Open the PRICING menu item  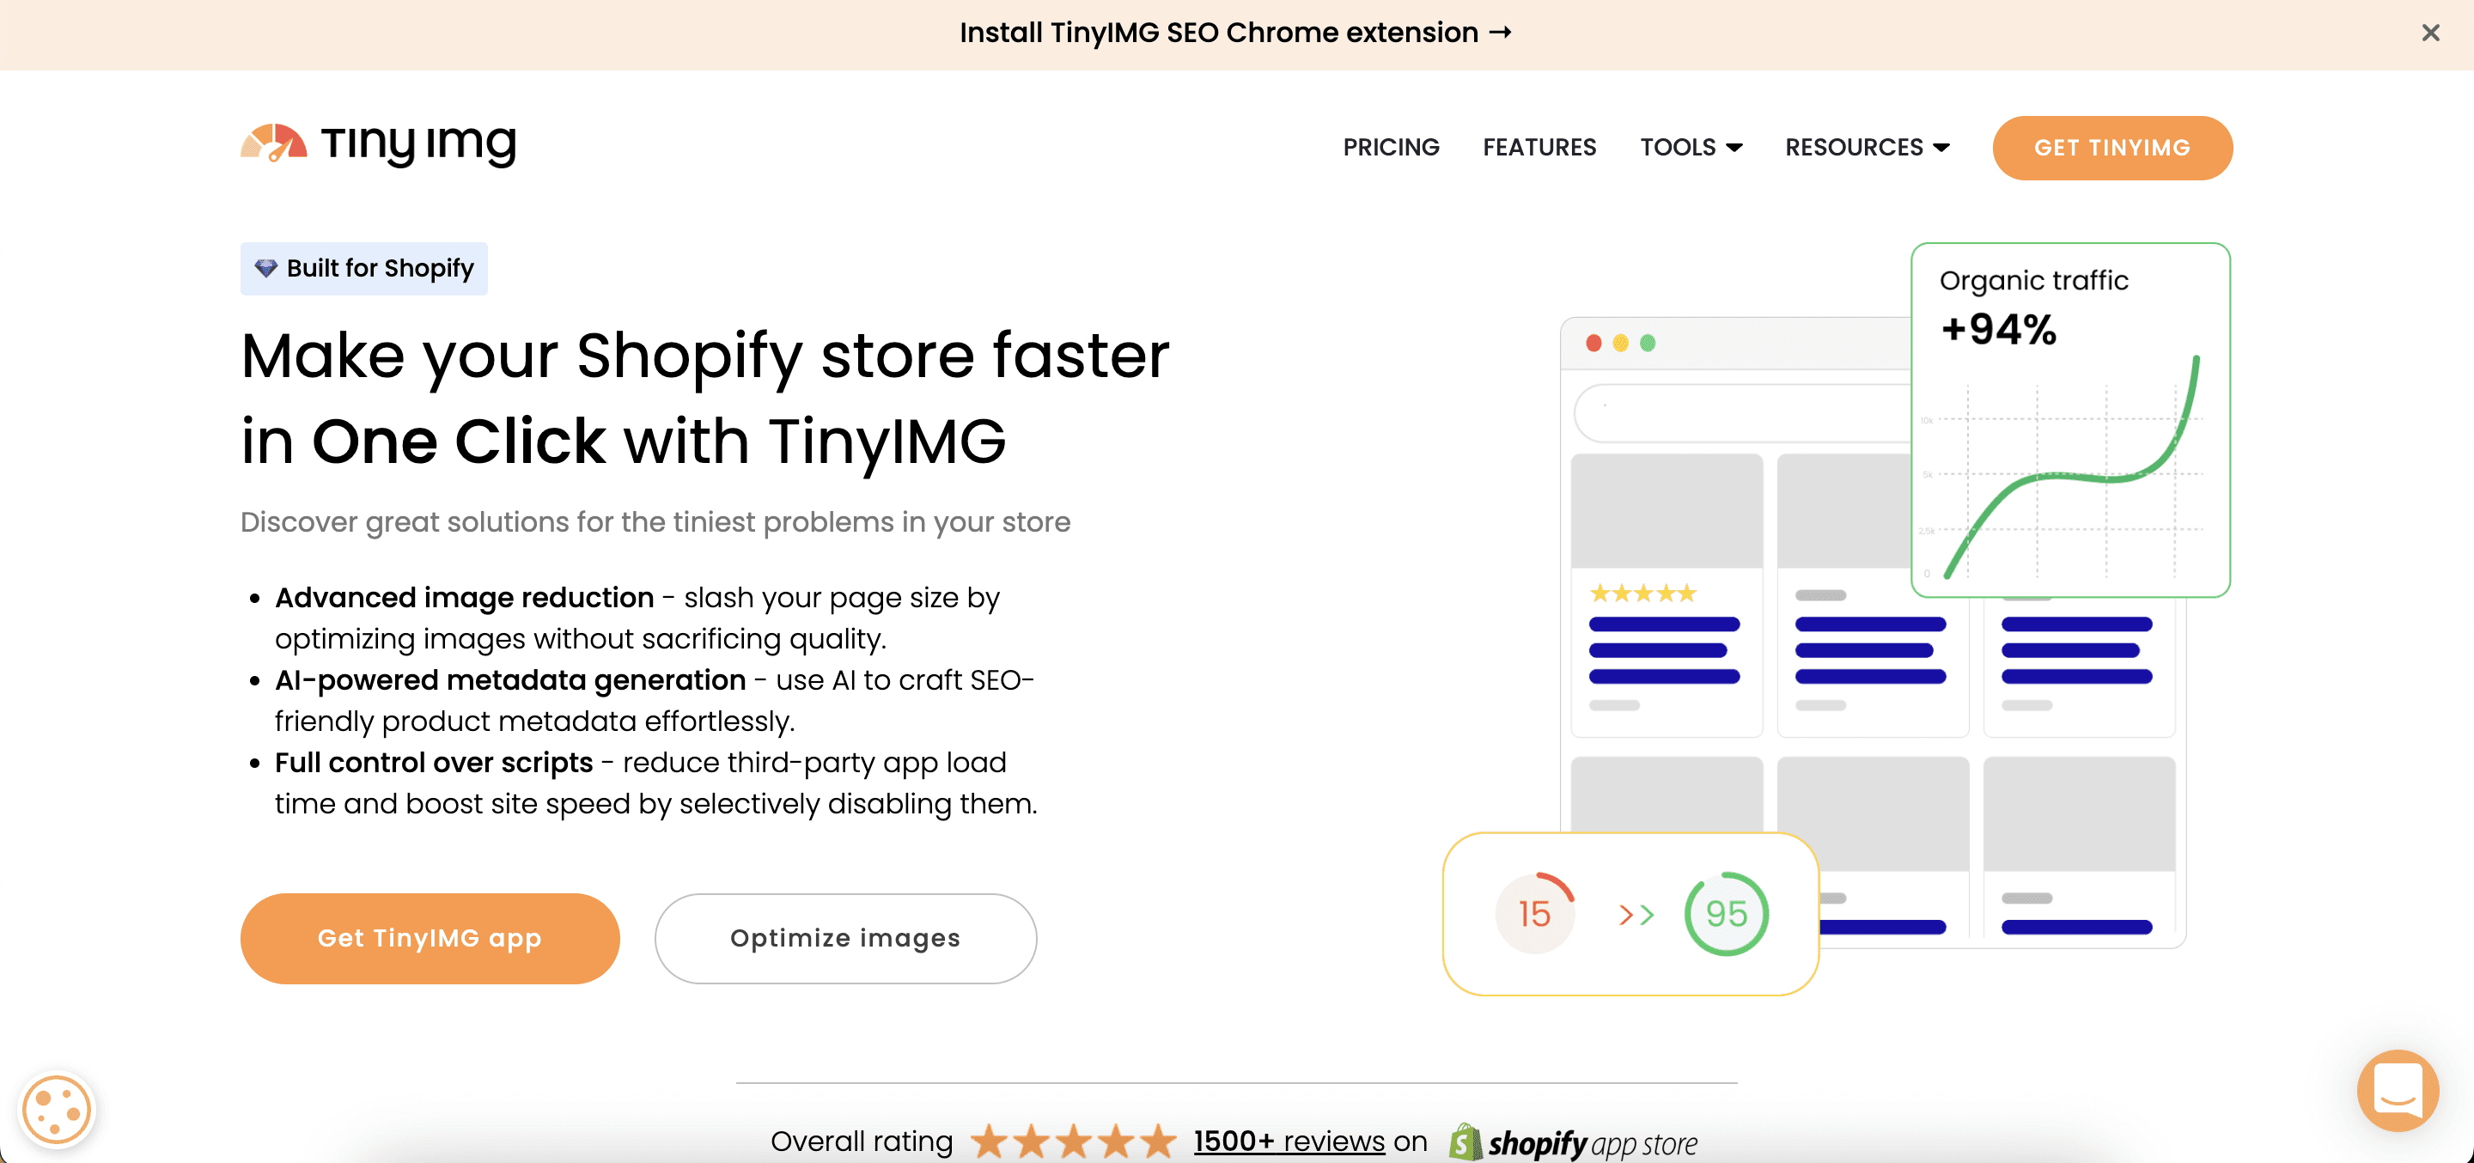(1391, 148)
